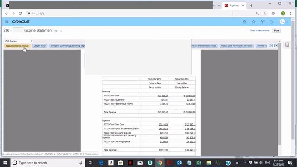Open Outlook from the taskbar
The width and height of the screenshot is (297, 167).
179,163
